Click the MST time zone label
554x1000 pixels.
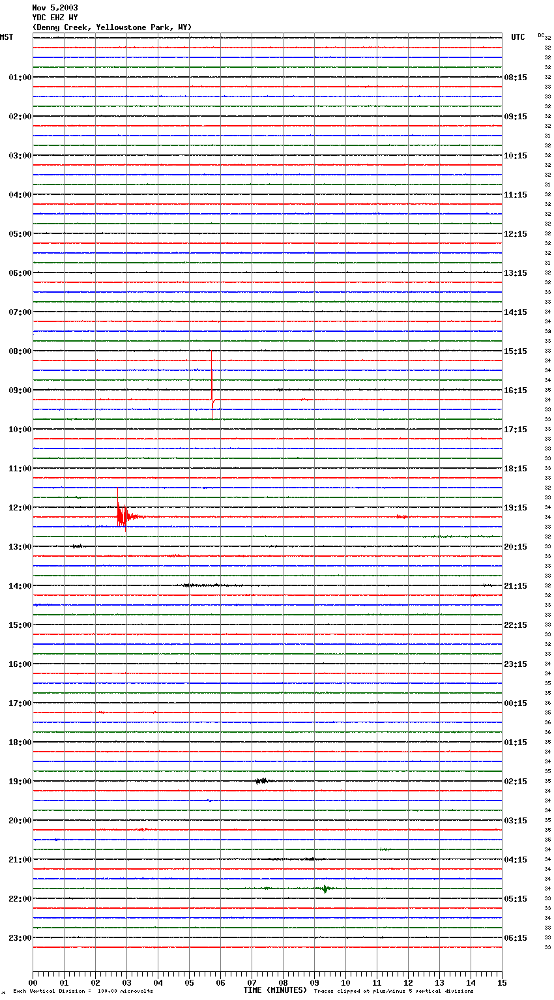[7, 37]
